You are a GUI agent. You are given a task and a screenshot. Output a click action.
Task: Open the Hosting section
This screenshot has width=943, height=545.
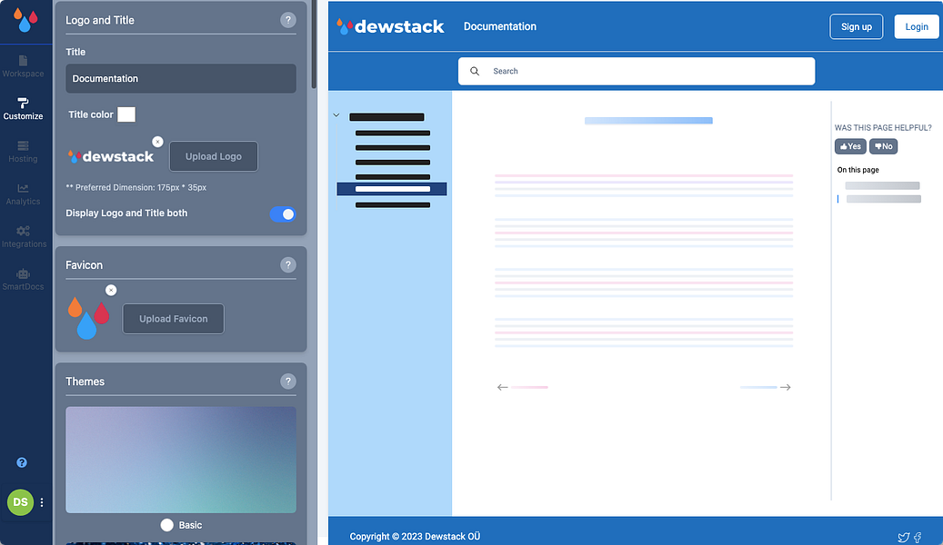coord(23,152)
